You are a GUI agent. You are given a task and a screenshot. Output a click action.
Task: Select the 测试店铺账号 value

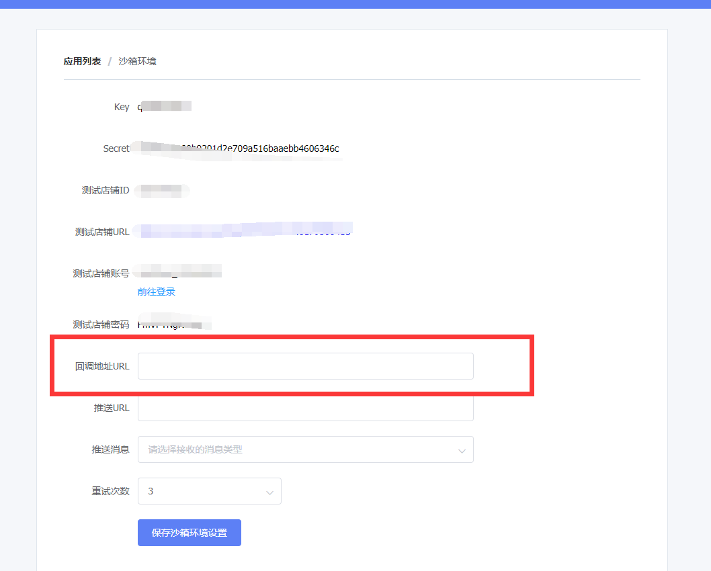(178, 271)
